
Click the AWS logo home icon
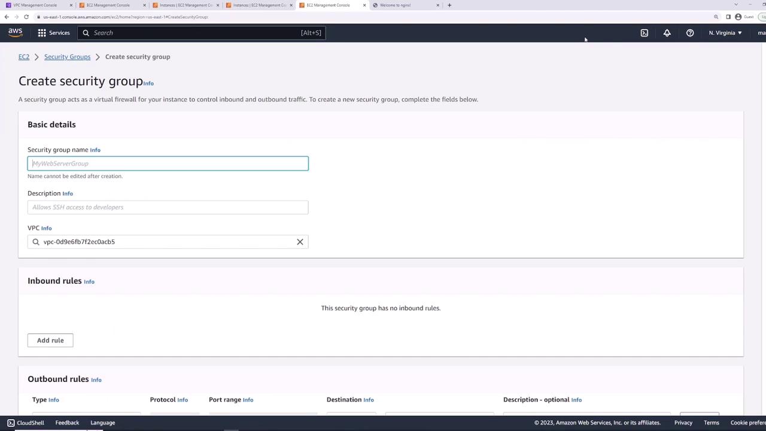[15, 32]
